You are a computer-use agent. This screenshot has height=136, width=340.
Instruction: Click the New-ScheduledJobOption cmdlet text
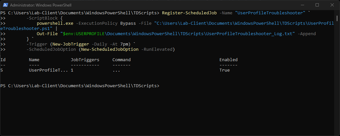point(110,49)
